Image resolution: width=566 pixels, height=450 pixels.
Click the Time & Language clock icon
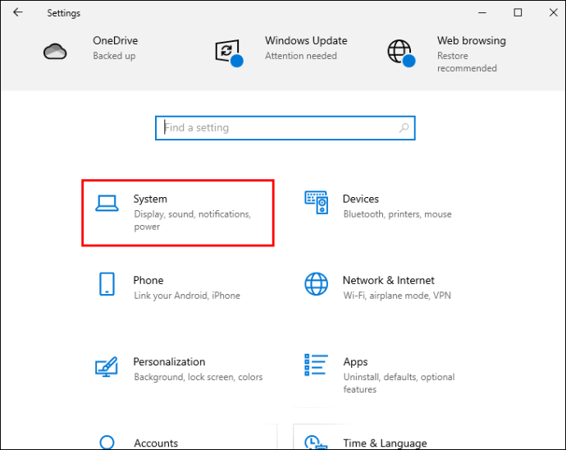[x=316, y=442]
